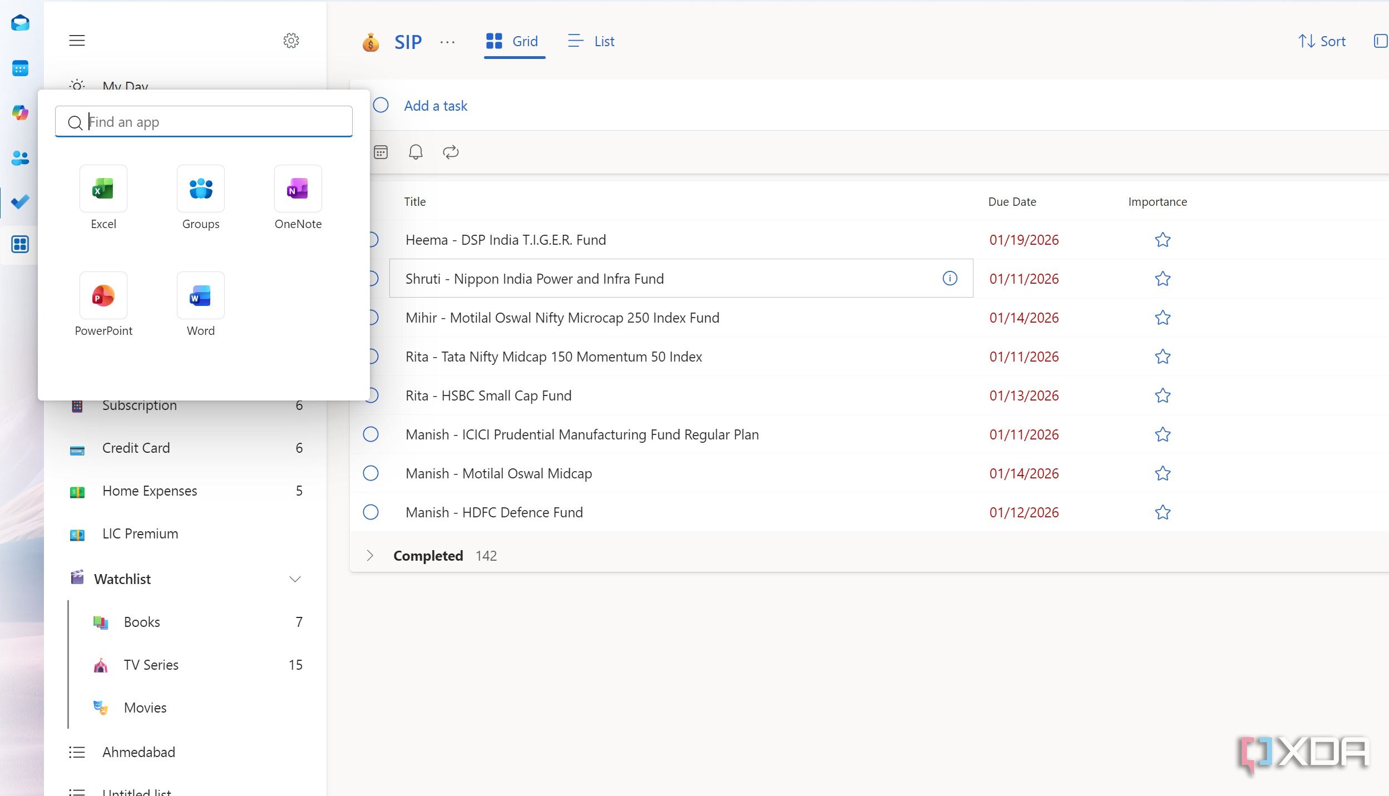Collapse the Watchlist group chevron
Screen dimensions: 1389x796
pyautogui.click(x=295, y=579)
